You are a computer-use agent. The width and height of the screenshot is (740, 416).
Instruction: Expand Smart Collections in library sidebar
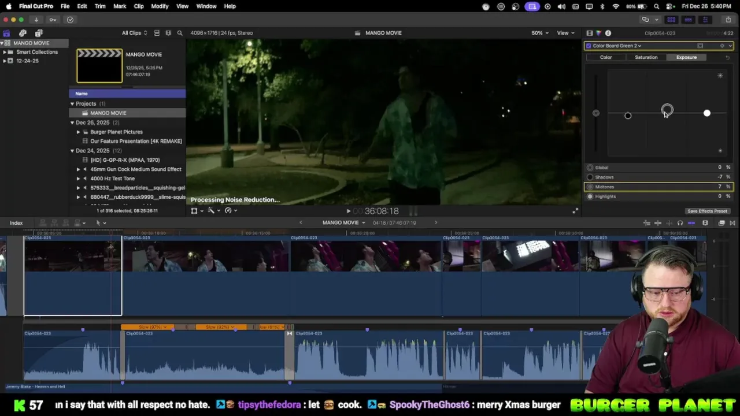tap(5, 52)
